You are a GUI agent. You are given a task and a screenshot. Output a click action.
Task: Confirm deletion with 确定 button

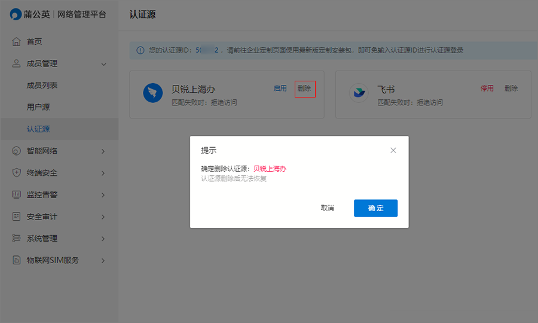(x=376, y=208)
